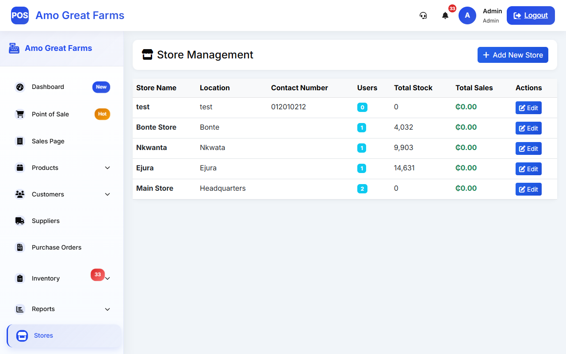Click the Admin username text
Screen dimensions: 566x354
492,11
